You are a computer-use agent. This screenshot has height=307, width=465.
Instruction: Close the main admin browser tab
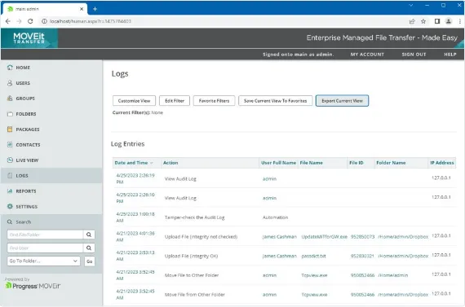point(82,9)
